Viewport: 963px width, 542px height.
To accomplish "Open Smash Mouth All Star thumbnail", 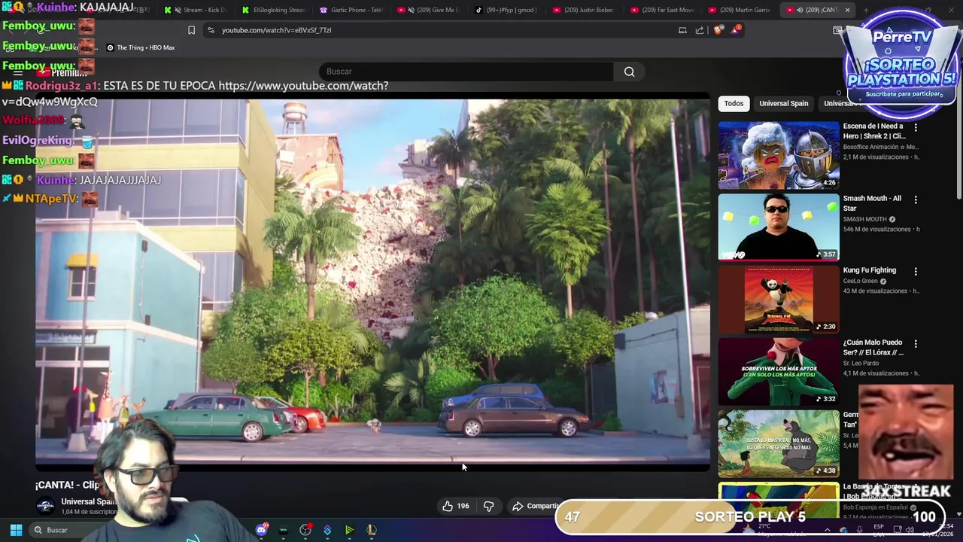I will coord(778,227).
